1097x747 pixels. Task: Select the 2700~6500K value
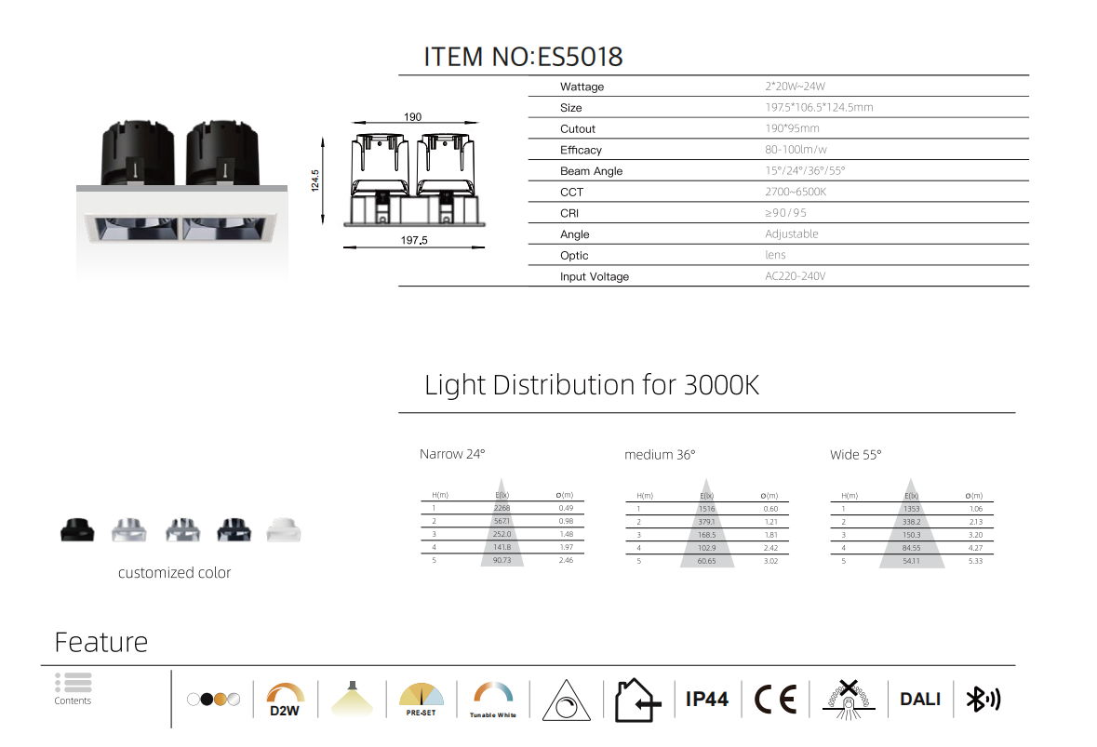(x=796, y=192)
